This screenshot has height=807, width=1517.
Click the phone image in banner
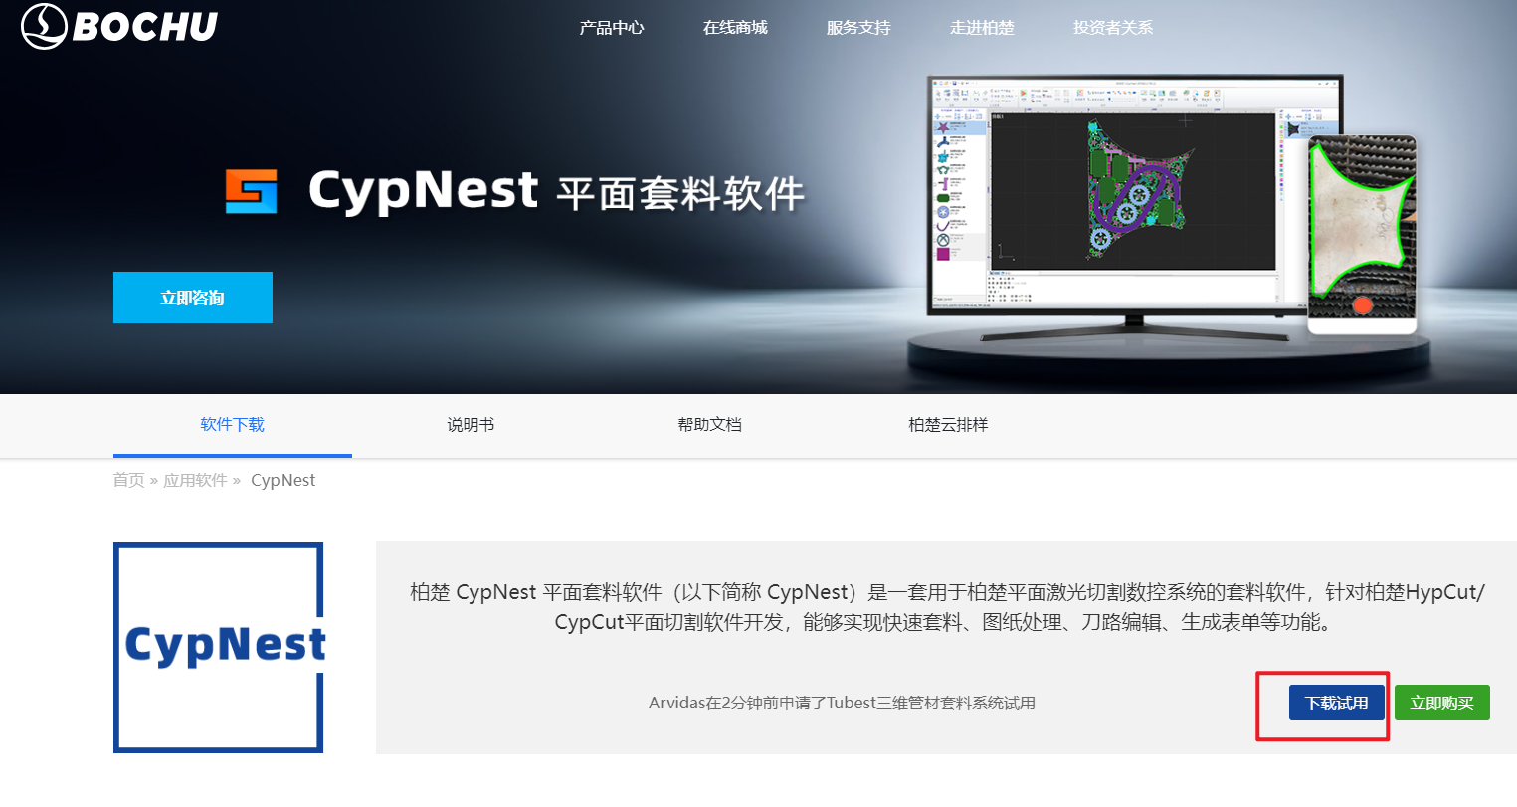coord(1362,234)
